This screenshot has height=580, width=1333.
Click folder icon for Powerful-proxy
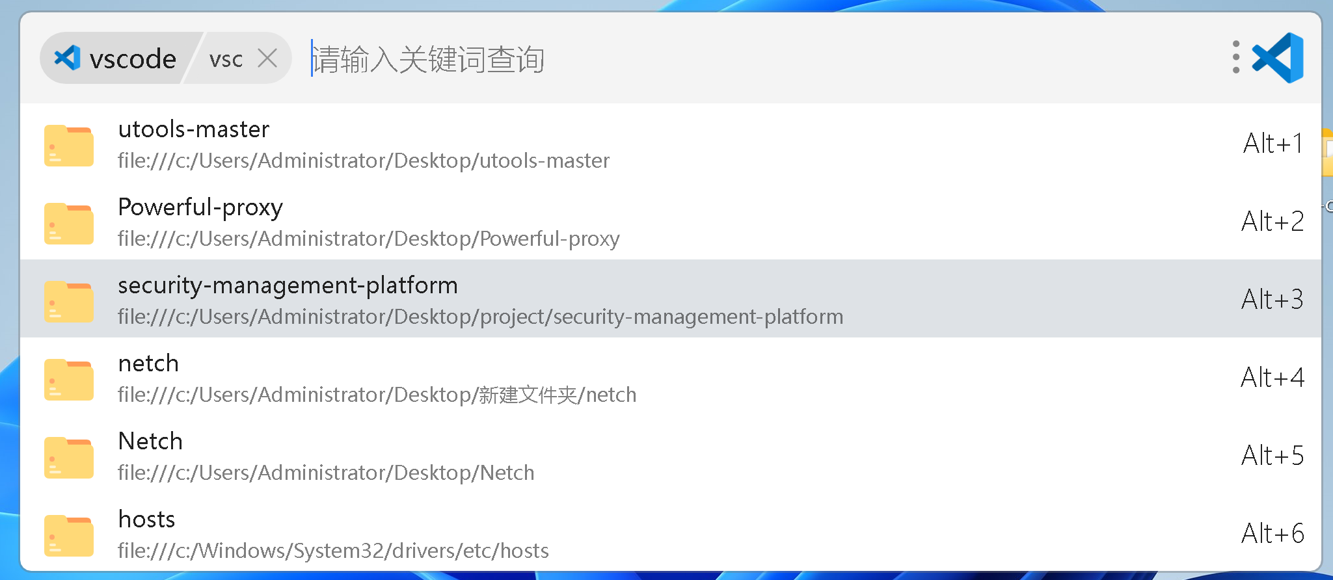69,224
